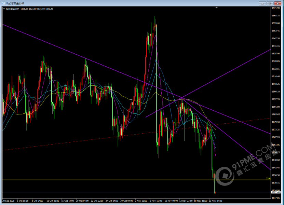The height and width of the screenshot is (205, 284).
Task: Click the OHLC values text at chart top-left
Action: point(33,9)
